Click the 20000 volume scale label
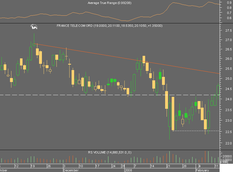The image size is (233, 172). tap(227, 156)
